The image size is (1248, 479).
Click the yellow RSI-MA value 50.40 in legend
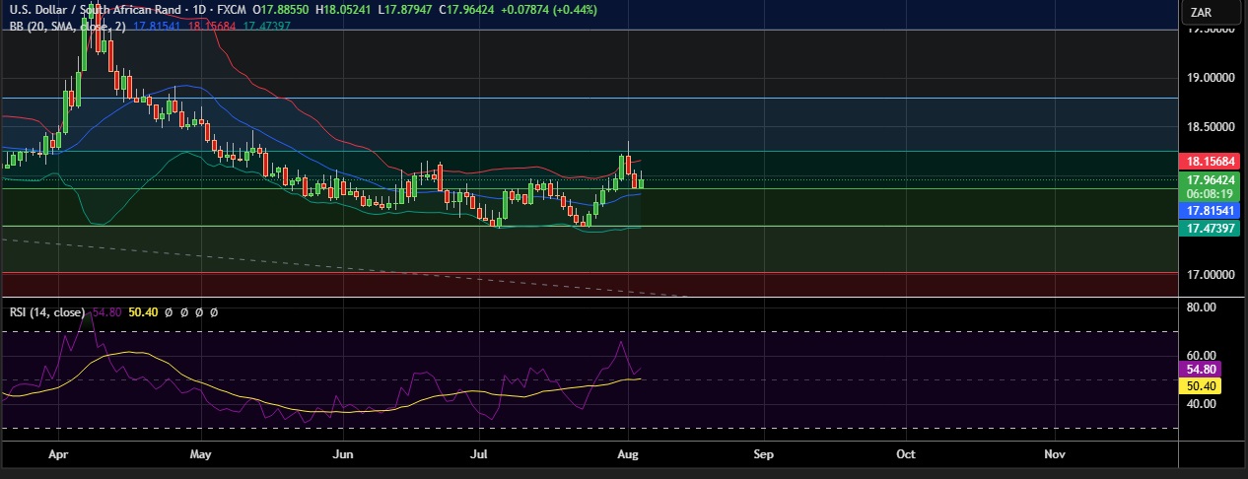143,311
